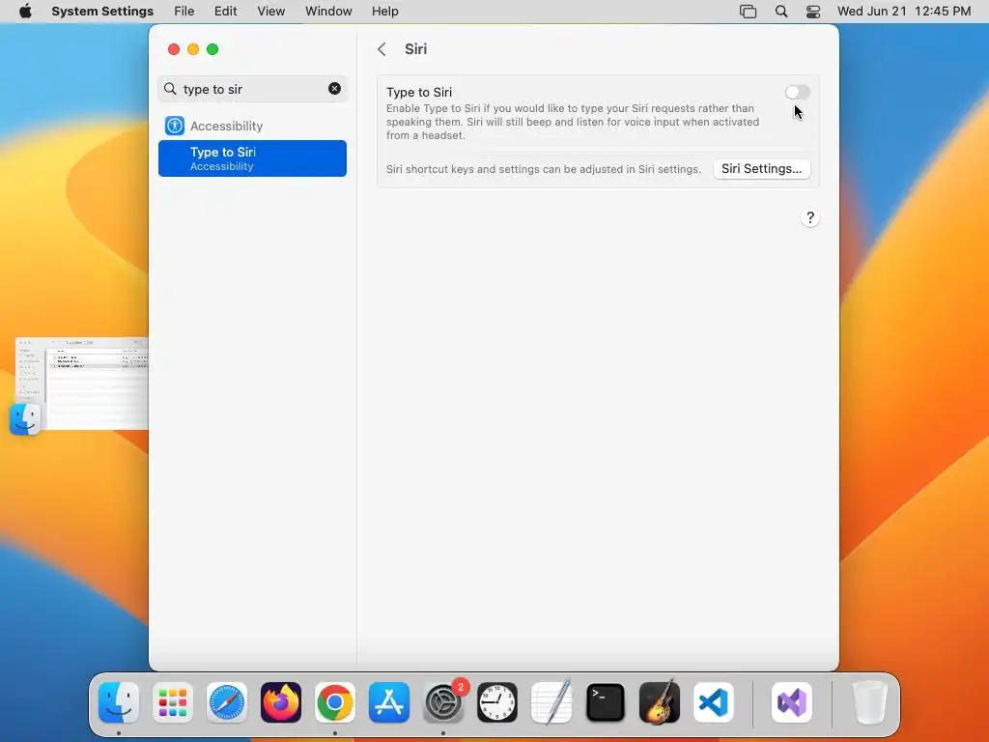Launch Safari from the Dock
Image resolution: width=989 pixels, height=742 pixels.
tap(227, 702)
